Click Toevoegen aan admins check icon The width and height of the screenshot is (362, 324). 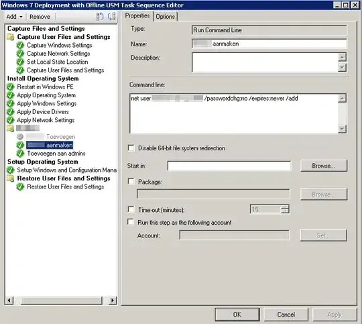tap(20, 154)
